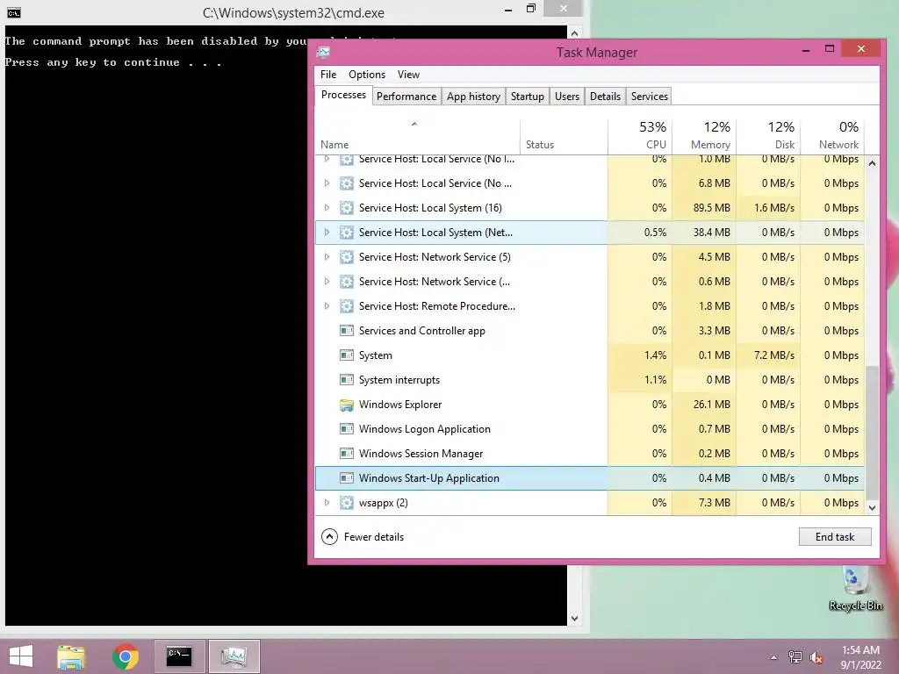Expand Service Host: Local Service 6.8 MB row
899x674 pixels.
pyautogui.click(x=327, y=183)
